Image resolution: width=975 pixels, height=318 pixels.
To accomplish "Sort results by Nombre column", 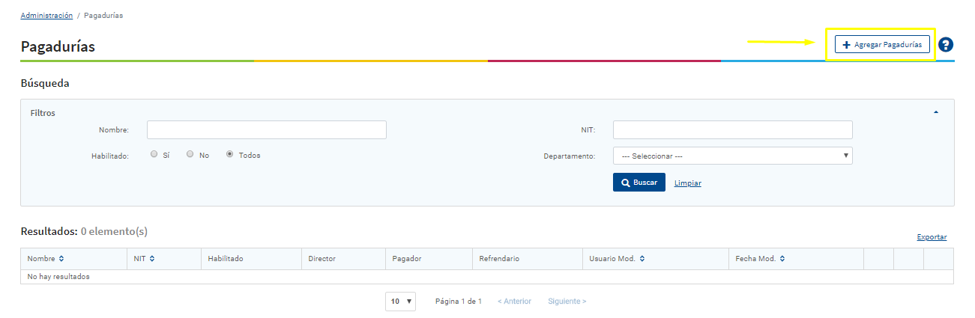I will pyautogui.click(x=46, y=259).
